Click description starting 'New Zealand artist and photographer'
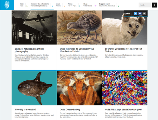Screen dimensions: 158x120 [x=32, y=58]
